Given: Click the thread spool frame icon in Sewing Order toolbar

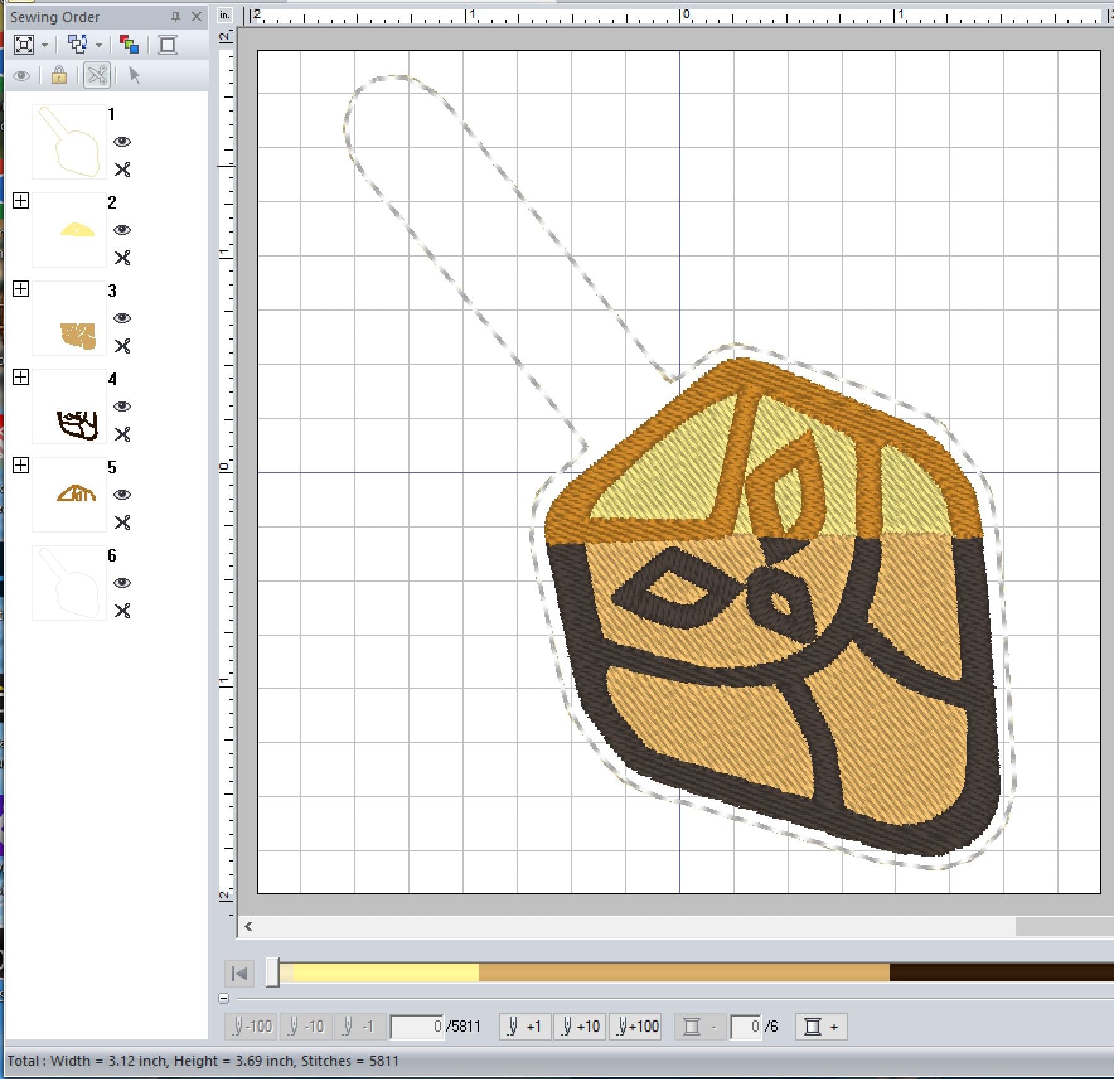Looking at the screenshot, I should [168, 45].
